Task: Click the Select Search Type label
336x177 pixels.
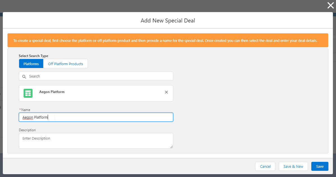Action: tap(33, 56)
